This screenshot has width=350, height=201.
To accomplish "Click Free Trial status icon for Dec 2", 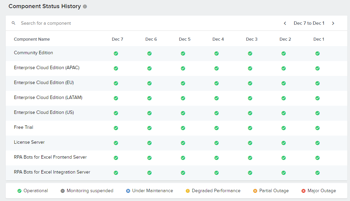I will pos(284,128).
